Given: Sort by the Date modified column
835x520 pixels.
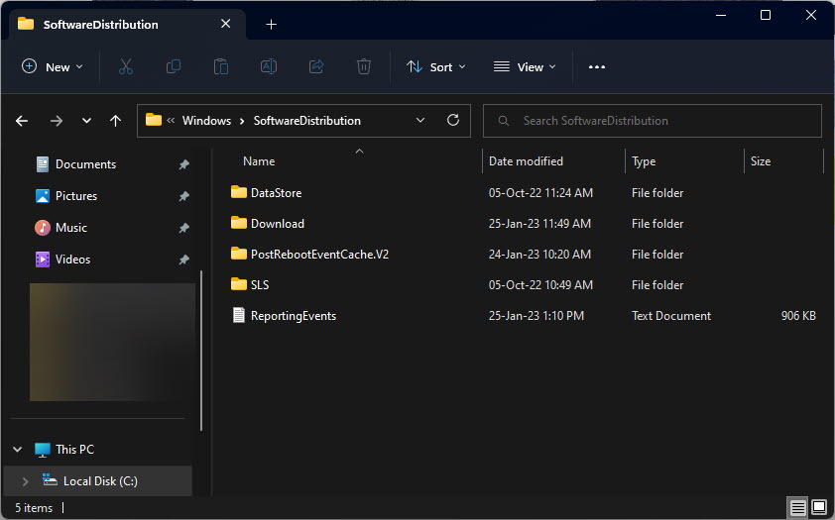Looking at the screenshot, I should (x=526, y=161).
